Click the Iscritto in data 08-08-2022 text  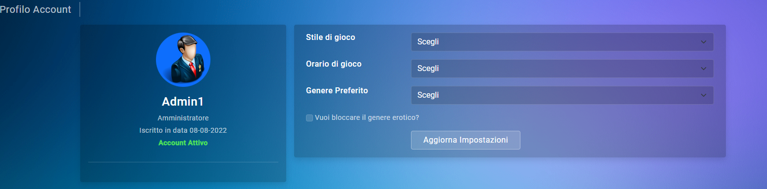coord(183,130)
